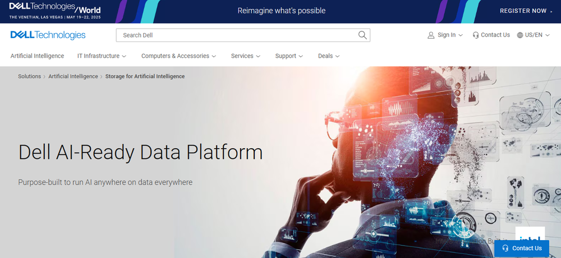Click The Venetian, Las Vegas date text
The width and height of the screenshot is (561, 258).
click(x=55, y=17)
